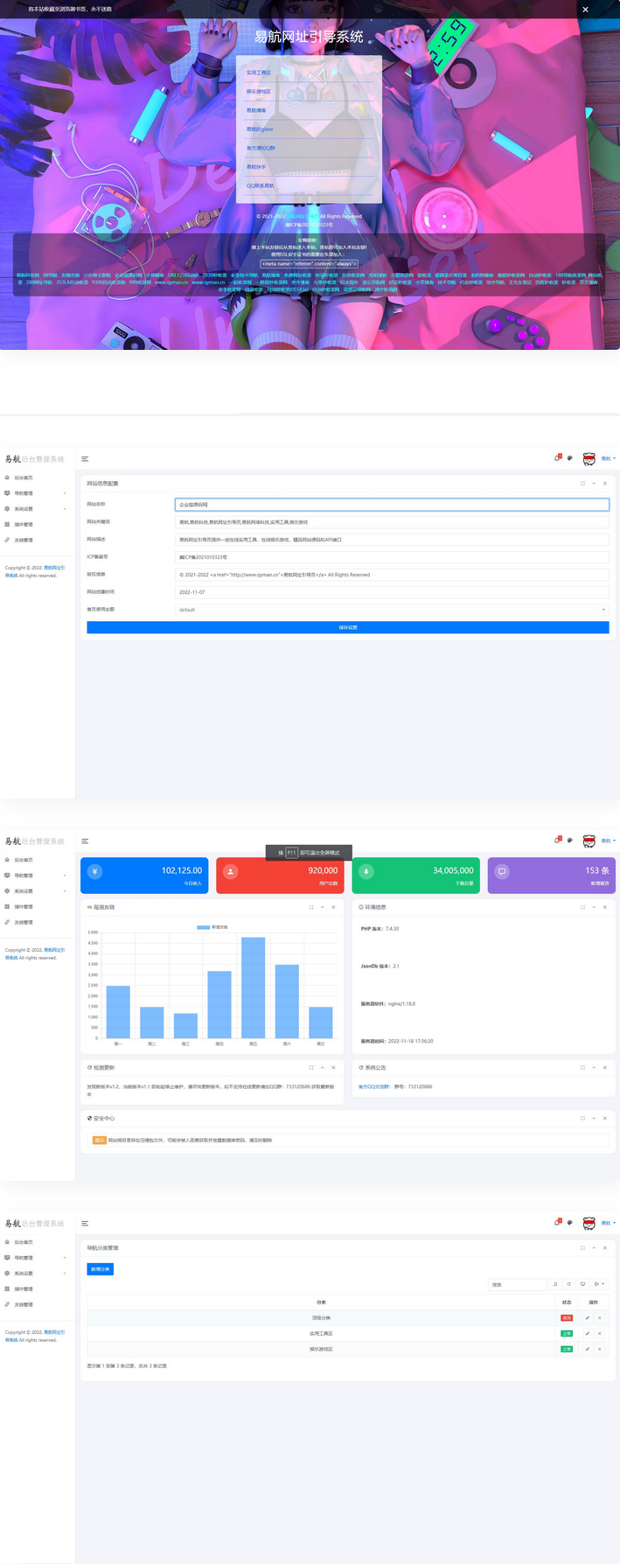Viewport: 620px width, 1564px height.
Task: Maximize the 检测更新 panel with fullscreen icon
Action: (x=310, y=1067)
